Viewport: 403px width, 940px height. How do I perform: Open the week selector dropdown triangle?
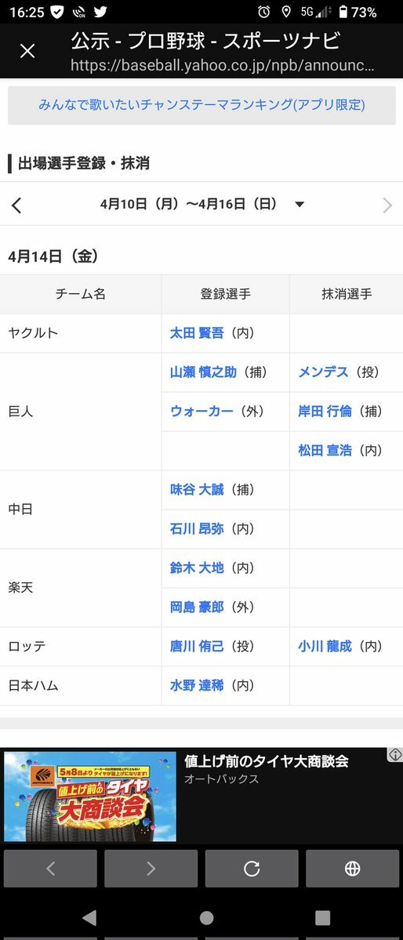(300, 205)
